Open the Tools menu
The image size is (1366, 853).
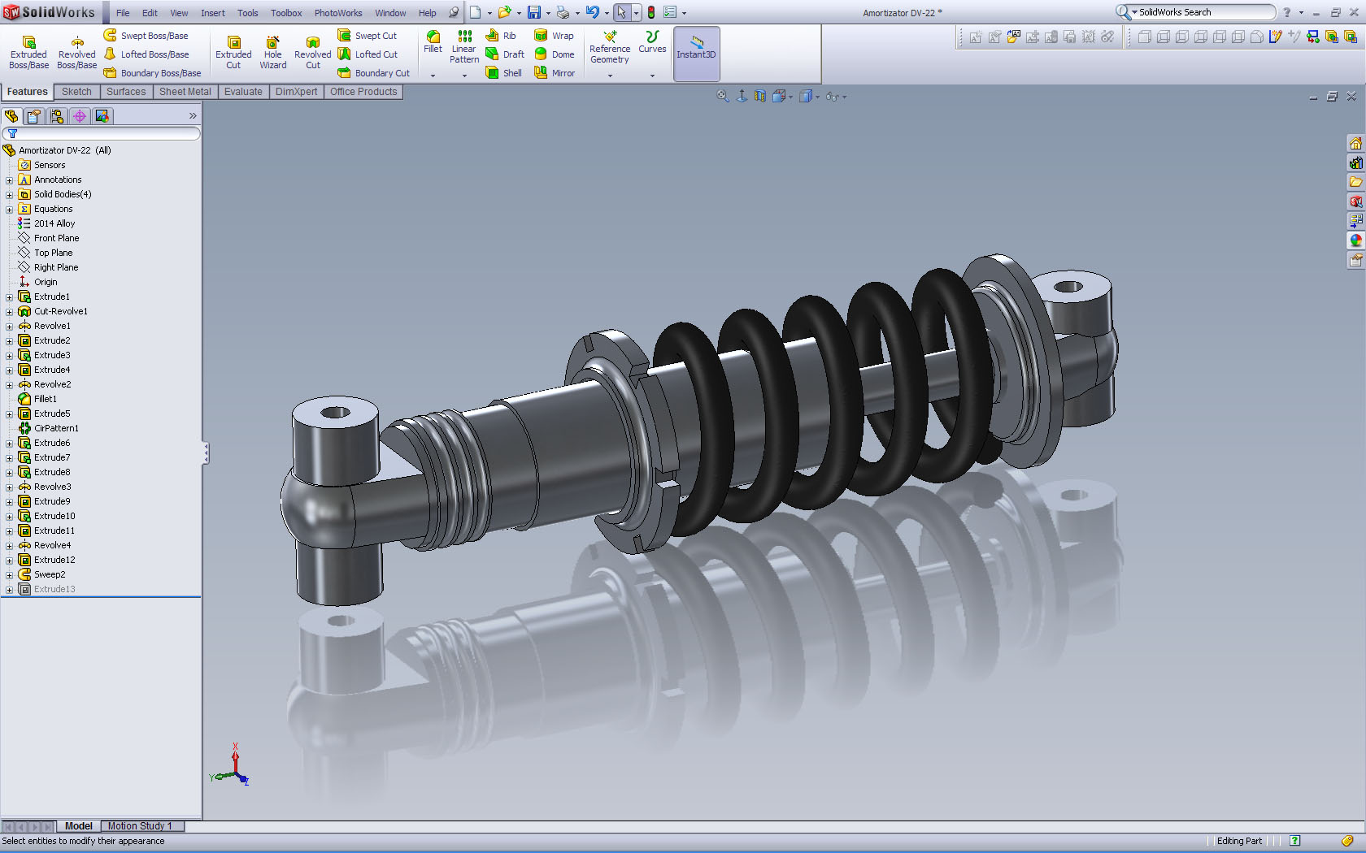[248, 13]
